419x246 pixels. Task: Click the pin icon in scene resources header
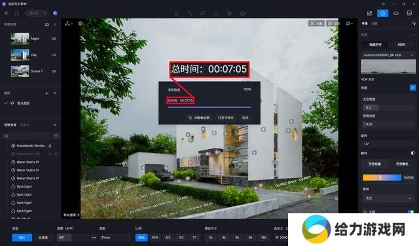click(x=55, y=125)
